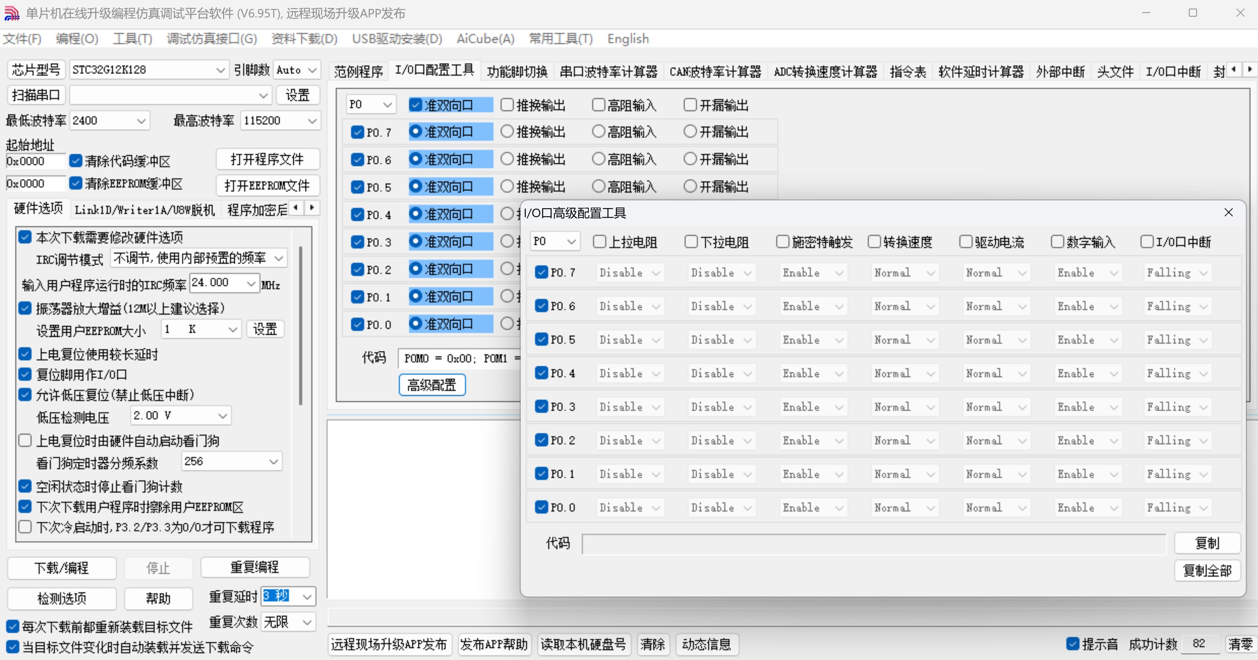The height and width of the screenshot is (660, 1258).
Task: Click 复制 button next to code field
Action: [1207, 543]
